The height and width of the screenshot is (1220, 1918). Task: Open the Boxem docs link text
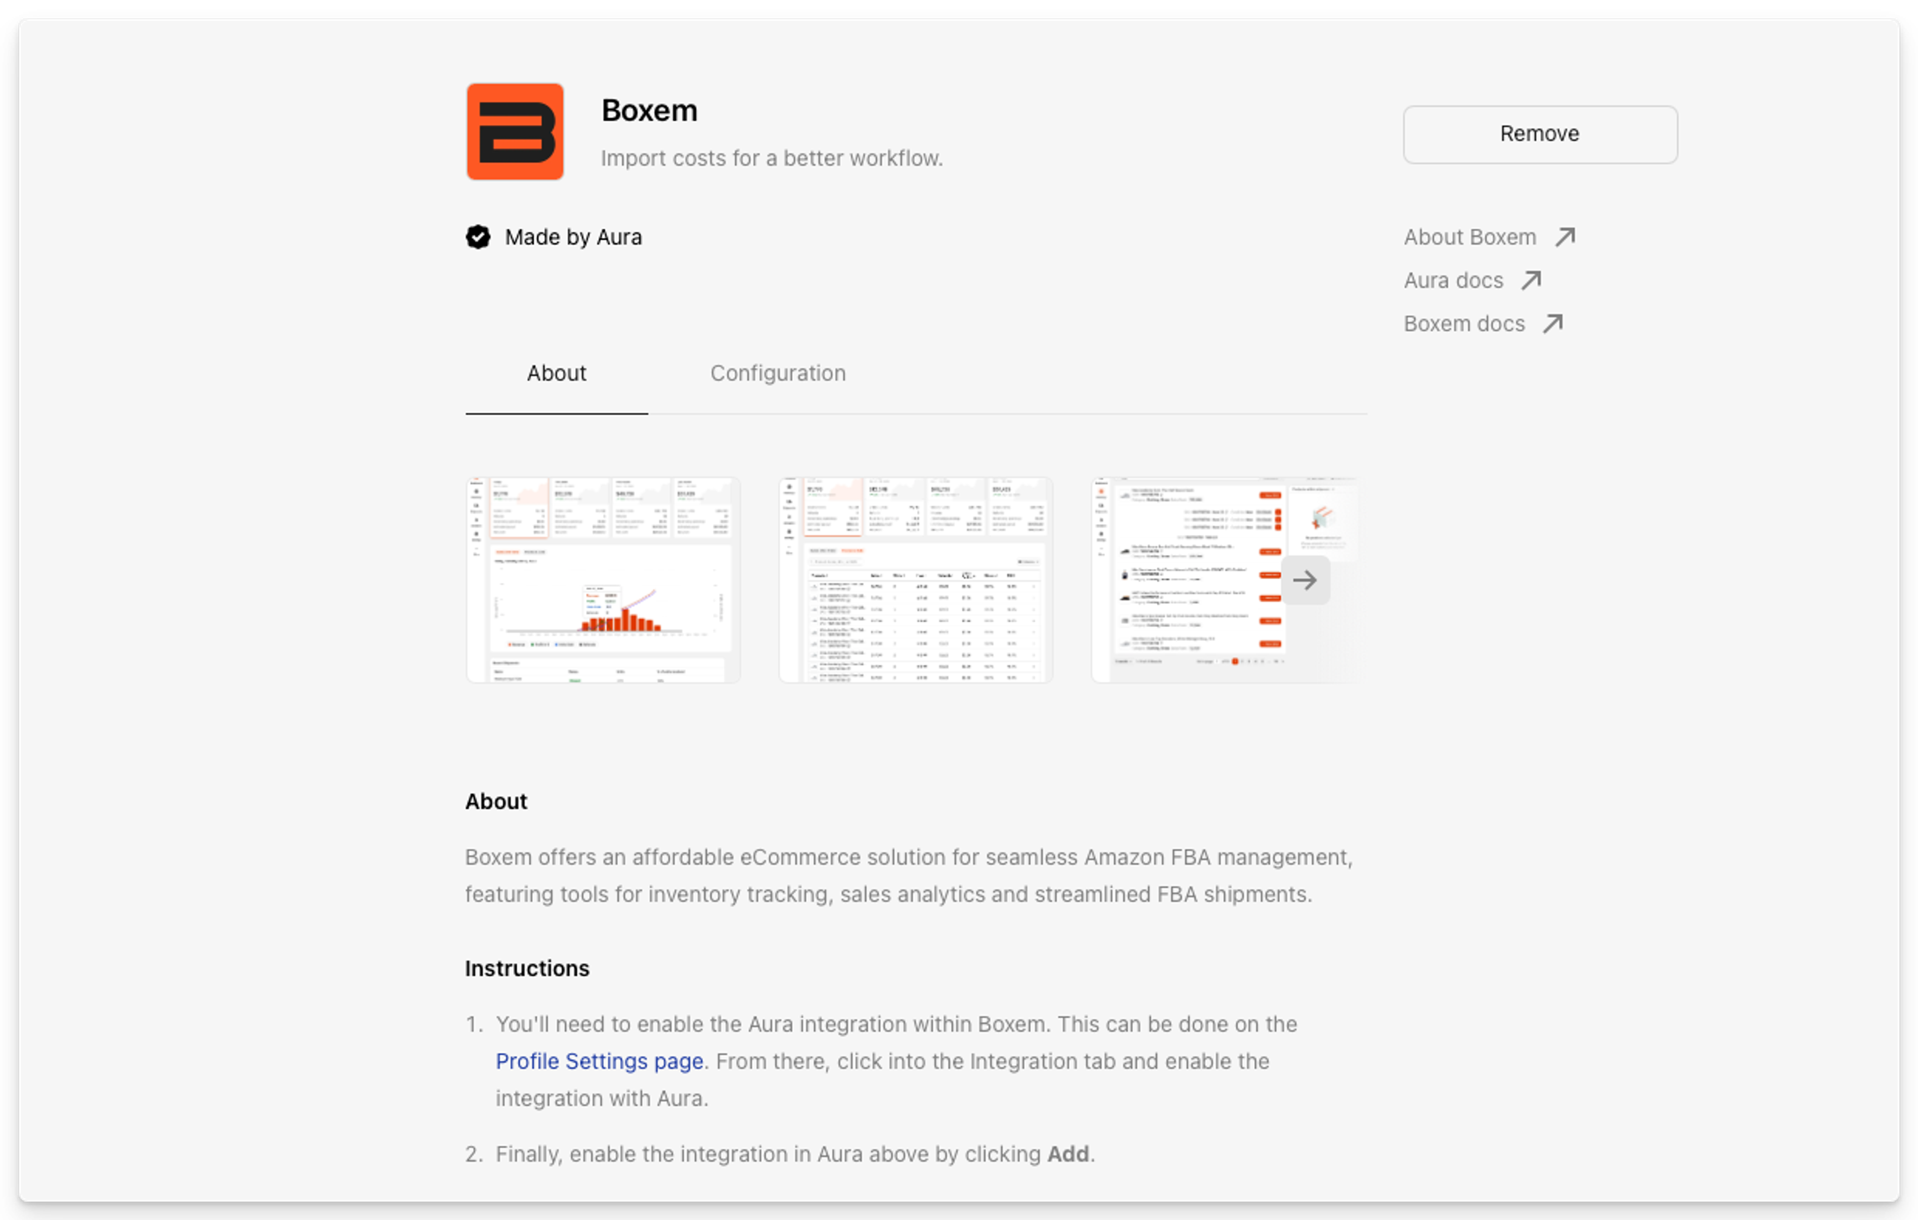click(1464, 324)
